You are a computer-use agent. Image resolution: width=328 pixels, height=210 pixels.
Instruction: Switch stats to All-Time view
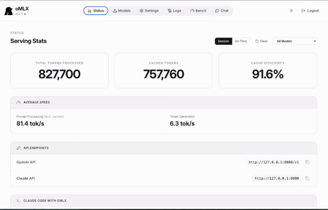(241, 41)
